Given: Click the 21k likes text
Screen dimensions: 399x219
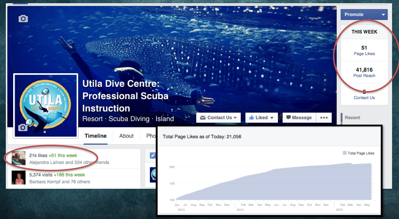Looking at the screenshot, I should 38,155.
